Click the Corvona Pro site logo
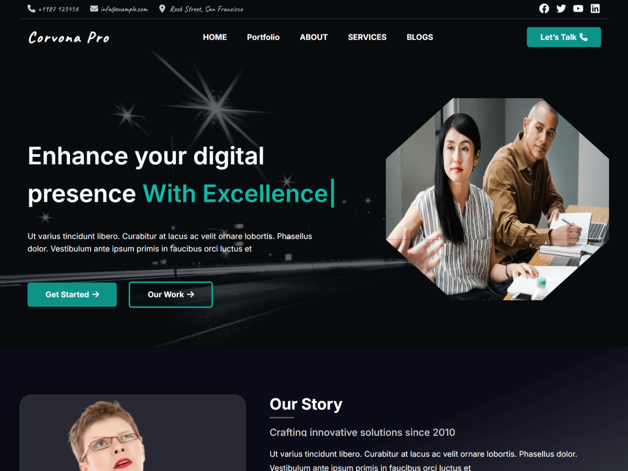628x471 pixels. (x=69, y=38)
